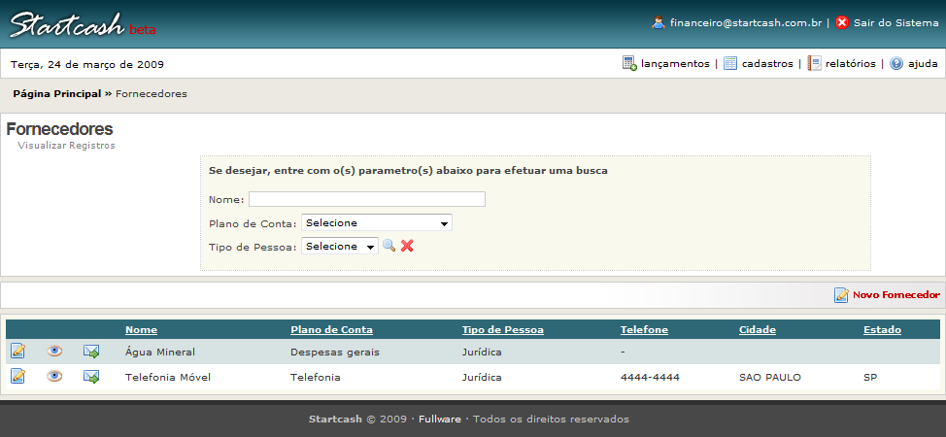Click the Telefonia Móvel name cell
Image resolution: width=946 pixels, height=437 pixels.
pyautogui.click(x=168, y=377)
